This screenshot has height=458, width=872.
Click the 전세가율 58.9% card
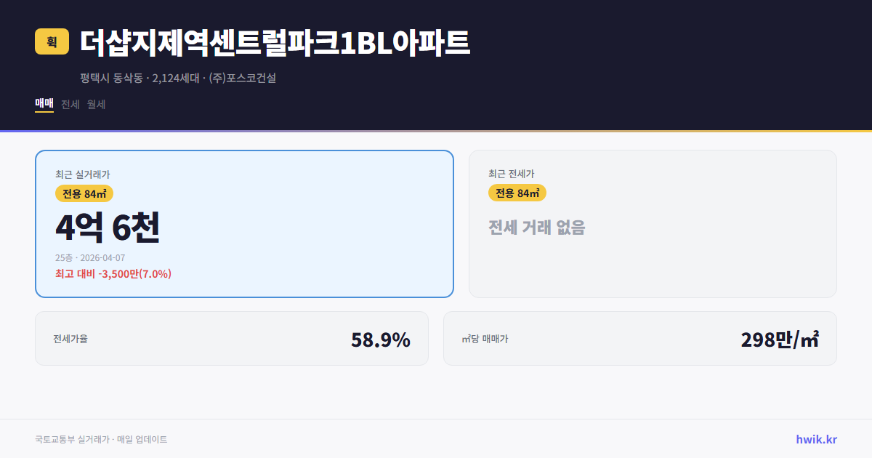(x=232, y=338)
